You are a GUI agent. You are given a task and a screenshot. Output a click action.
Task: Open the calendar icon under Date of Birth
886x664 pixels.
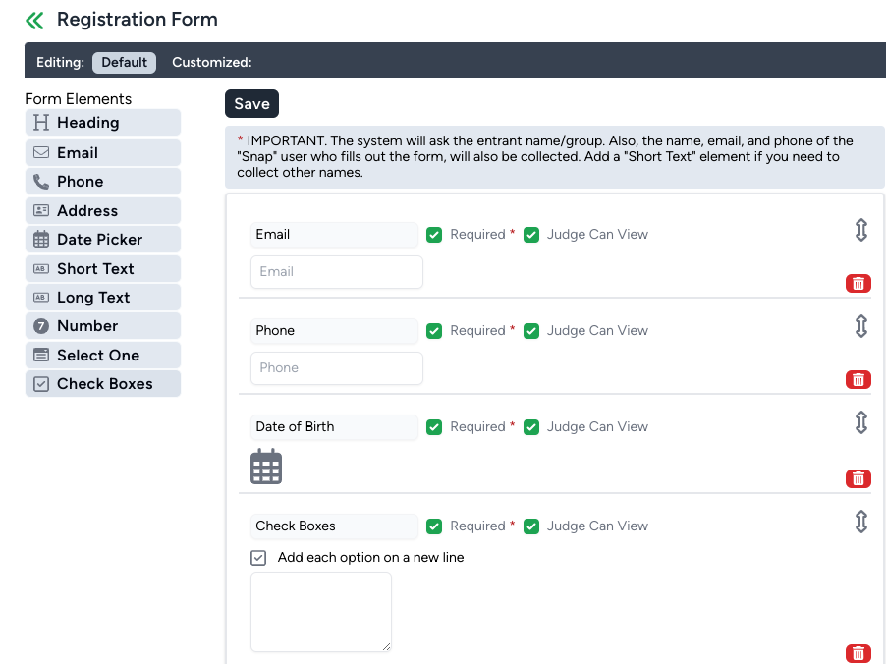pyautogui.click(x=266, y=467)
